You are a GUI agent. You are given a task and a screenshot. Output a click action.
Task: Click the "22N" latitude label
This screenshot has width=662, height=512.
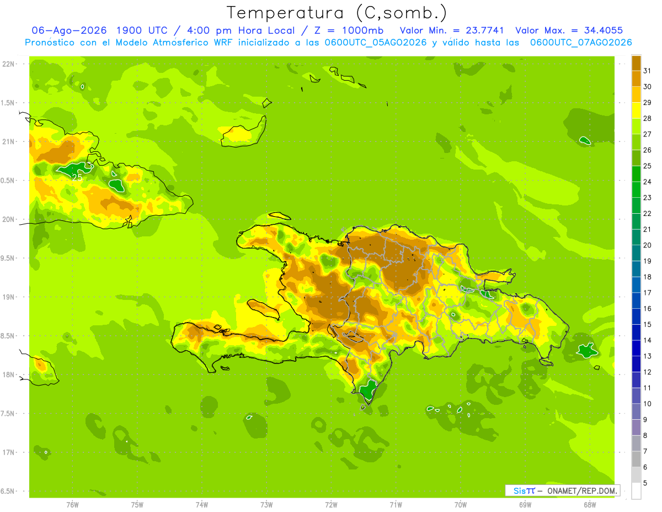tap(8, 64)
